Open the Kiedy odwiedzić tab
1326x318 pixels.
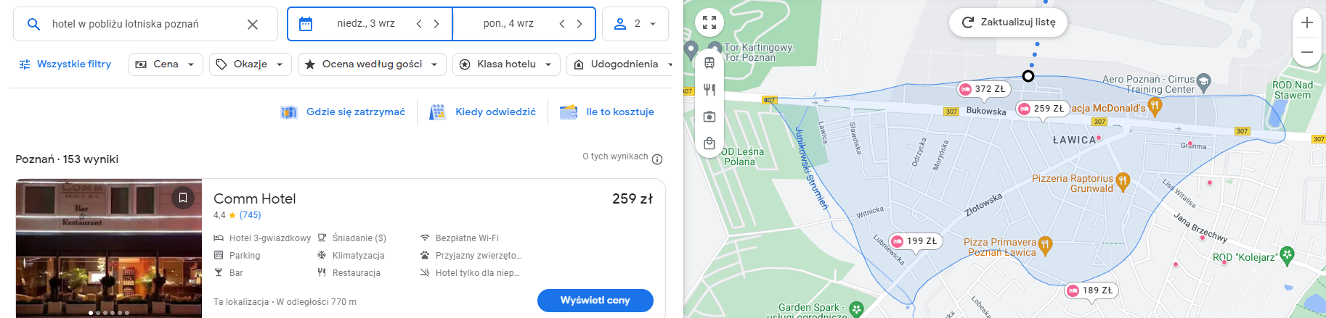483,112
